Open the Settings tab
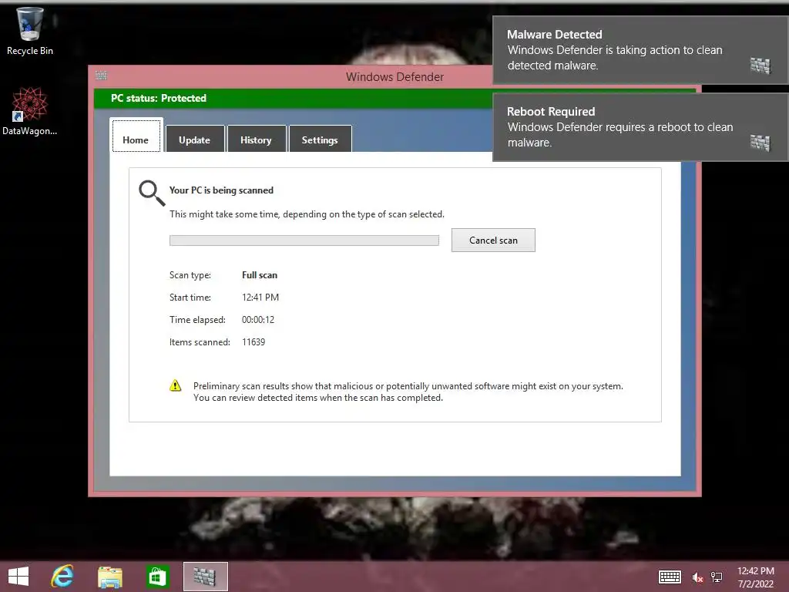The image size is (789, 592). [x=320, y=139]
